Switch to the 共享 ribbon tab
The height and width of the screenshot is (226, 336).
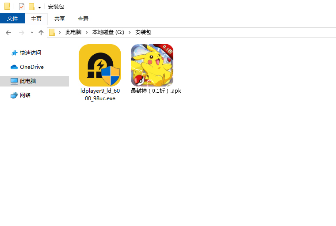(x=60, y=19)
